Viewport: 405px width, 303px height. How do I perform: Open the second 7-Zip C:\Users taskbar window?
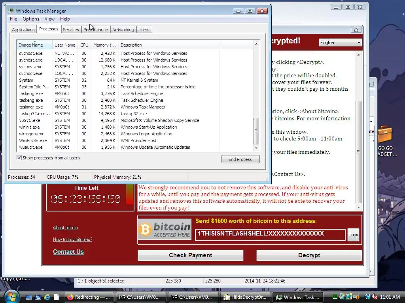coord(193,297)
